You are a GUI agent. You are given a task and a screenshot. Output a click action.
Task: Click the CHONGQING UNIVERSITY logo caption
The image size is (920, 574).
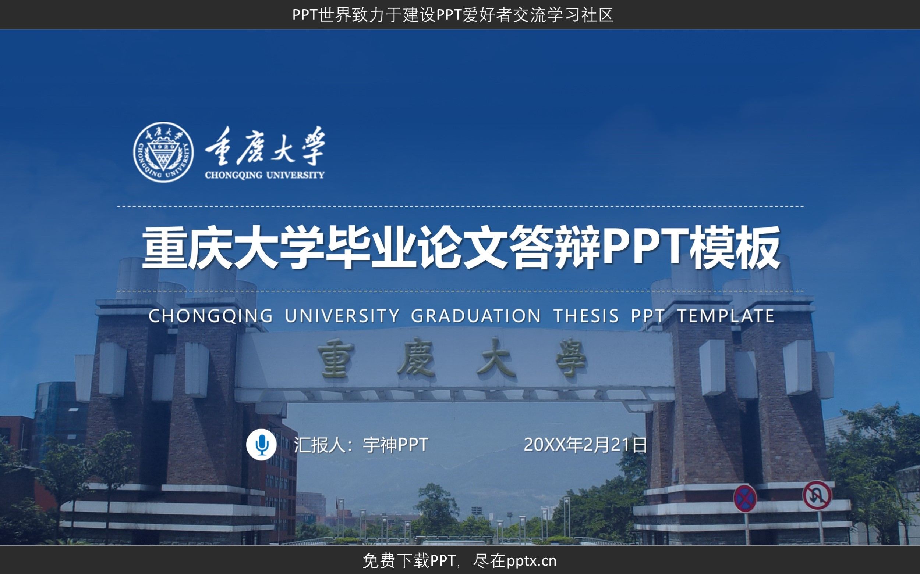tap(265, 175)
